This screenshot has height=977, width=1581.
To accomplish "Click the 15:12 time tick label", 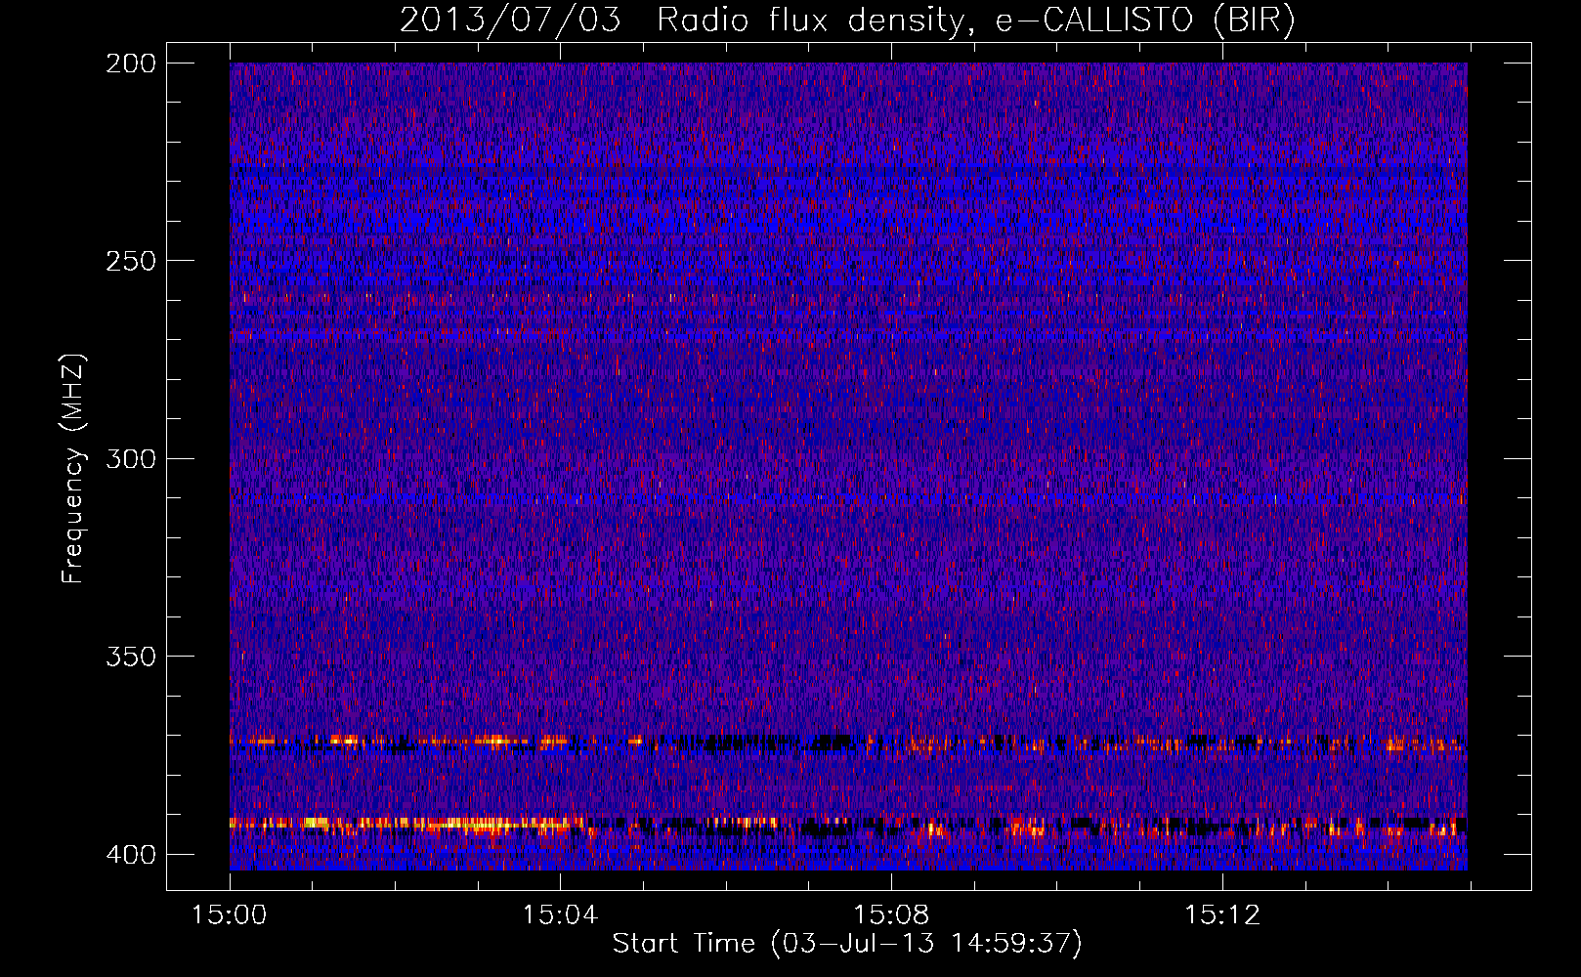I will [1222, 915].
